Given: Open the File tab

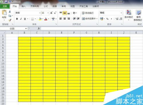Looking at the screenshot, I should [5, 6].
